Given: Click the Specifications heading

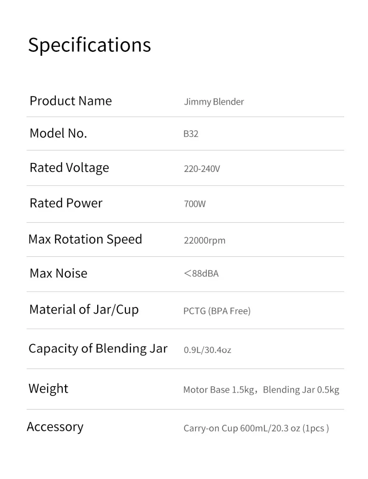Looking at the screenshot, I should point(89,45).
